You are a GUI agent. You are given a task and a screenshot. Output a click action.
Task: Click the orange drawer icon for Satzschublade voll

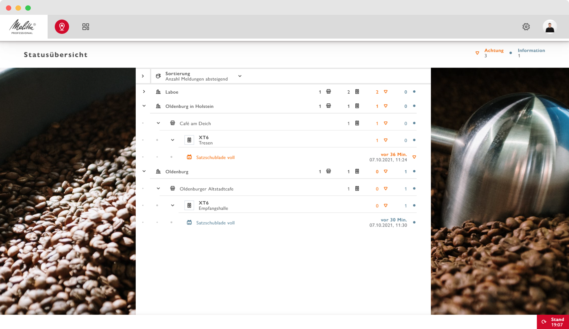click(189, 157)
